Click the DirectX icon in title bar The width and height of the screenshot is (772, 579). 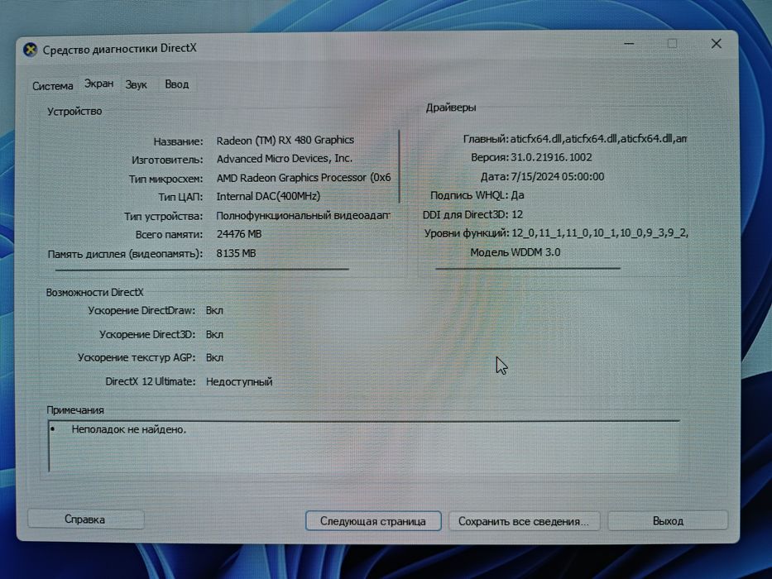click(31, 50)
